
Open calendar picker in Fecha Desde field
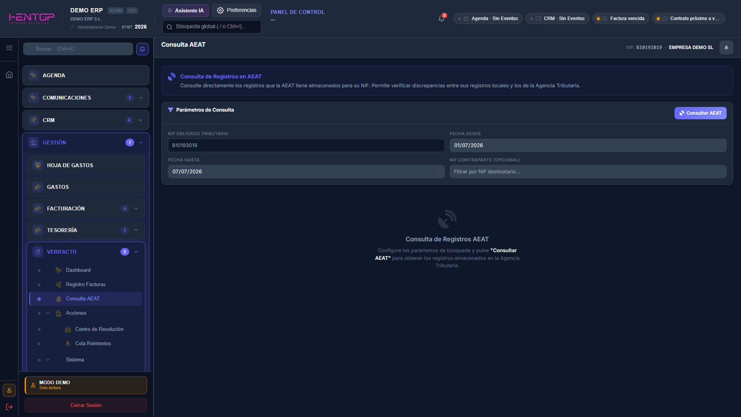click(x=719, y=146)
